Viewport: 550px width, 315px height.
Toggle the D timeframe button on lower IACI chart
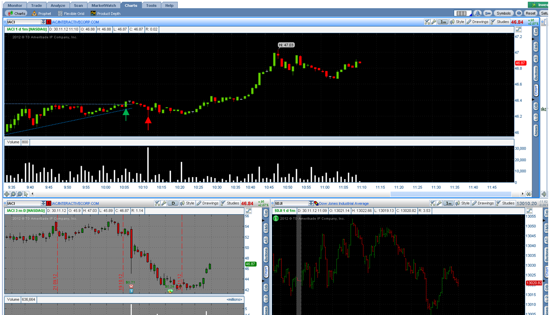(173, 203)
